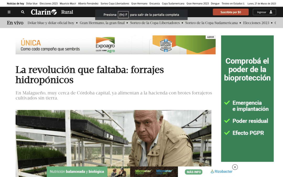Open live 'Elecciones 2023' ticker link
The width and height of the screenshot is (283, 177).
tap(256, 23)
